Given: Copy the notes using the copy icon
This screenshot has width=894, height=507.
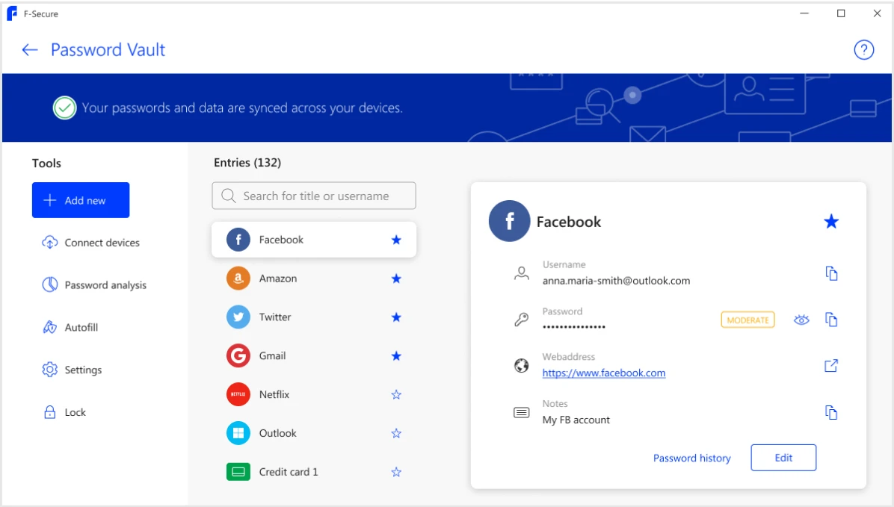Looking at the screenshot, I should pos(831,412).
